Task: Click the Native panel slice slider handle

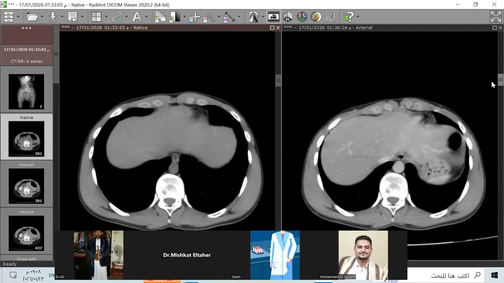Action: (x=278, y=81)
